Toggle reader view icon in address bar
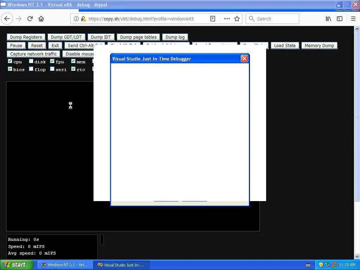Screen dimensions: 360x270 pyautogui.click(x=213, y=19)
